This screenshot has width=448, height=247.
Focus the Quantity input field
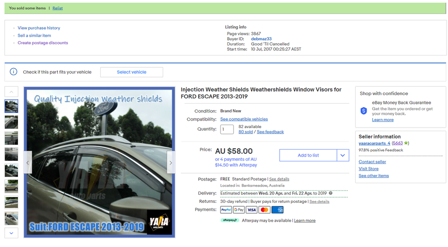pyautogui.click(x=227, y=129)
